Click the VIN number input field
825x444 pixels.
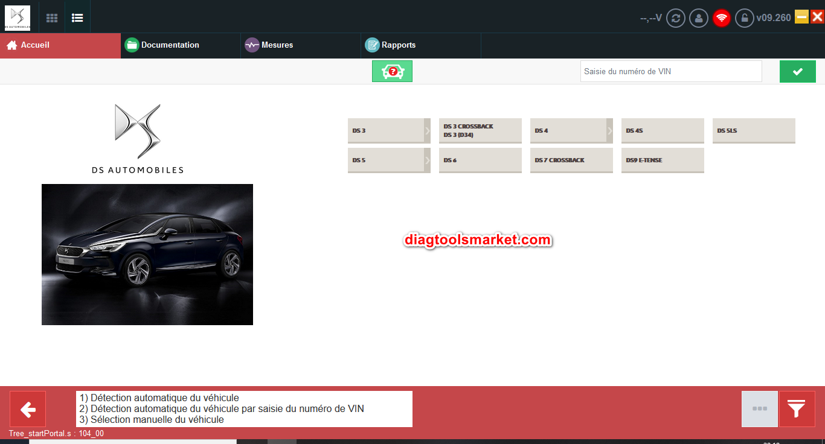click(670, 71)
